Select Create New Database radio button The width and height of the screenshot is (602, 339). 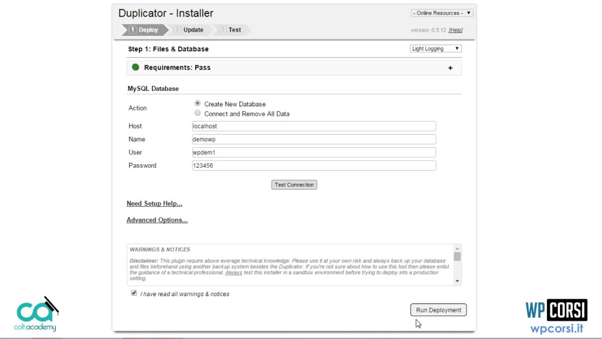tap(198, 103)
